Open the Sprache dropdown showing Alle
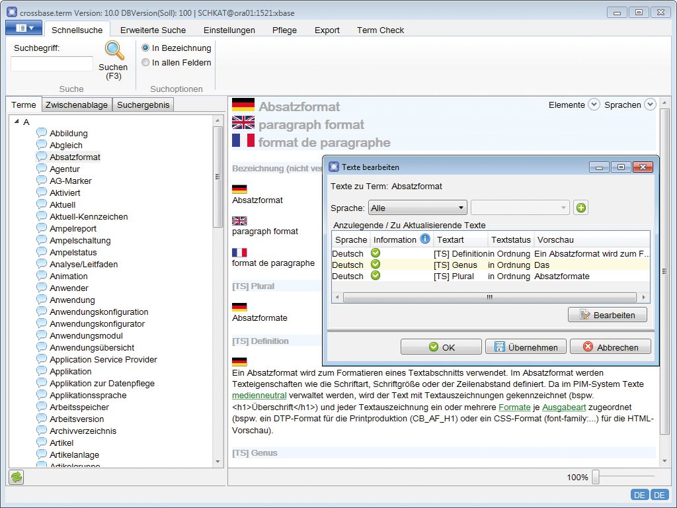Image resolution: width=677 pixels, height=508 pixels. tap(418, 208)
